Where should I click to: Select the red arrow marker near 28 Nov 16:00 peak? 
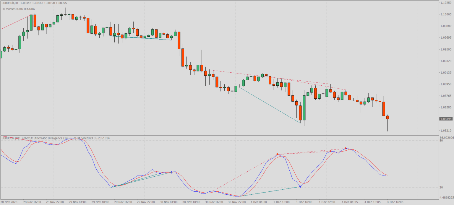pyautogui.click(x=31, y=141)
